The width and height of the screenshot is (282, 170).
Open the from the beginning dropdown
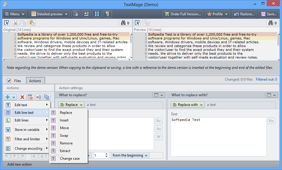tap(130, 155)
